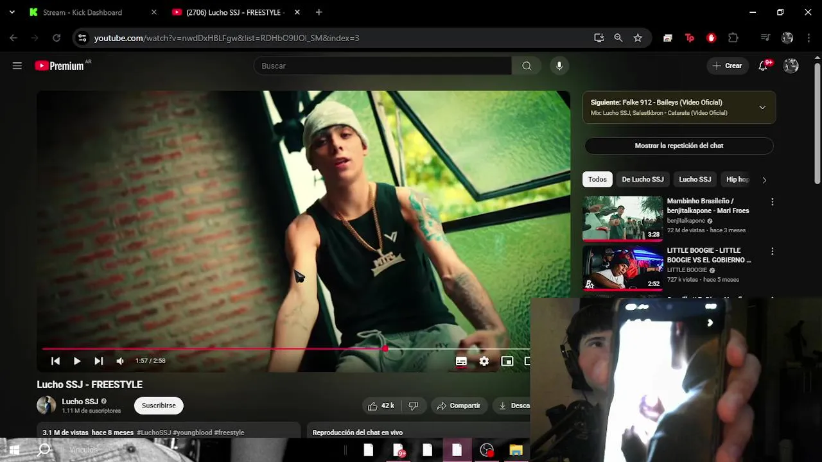
Task: Click the progress bar scrubber dot
Action: click(x=385, y=349)
